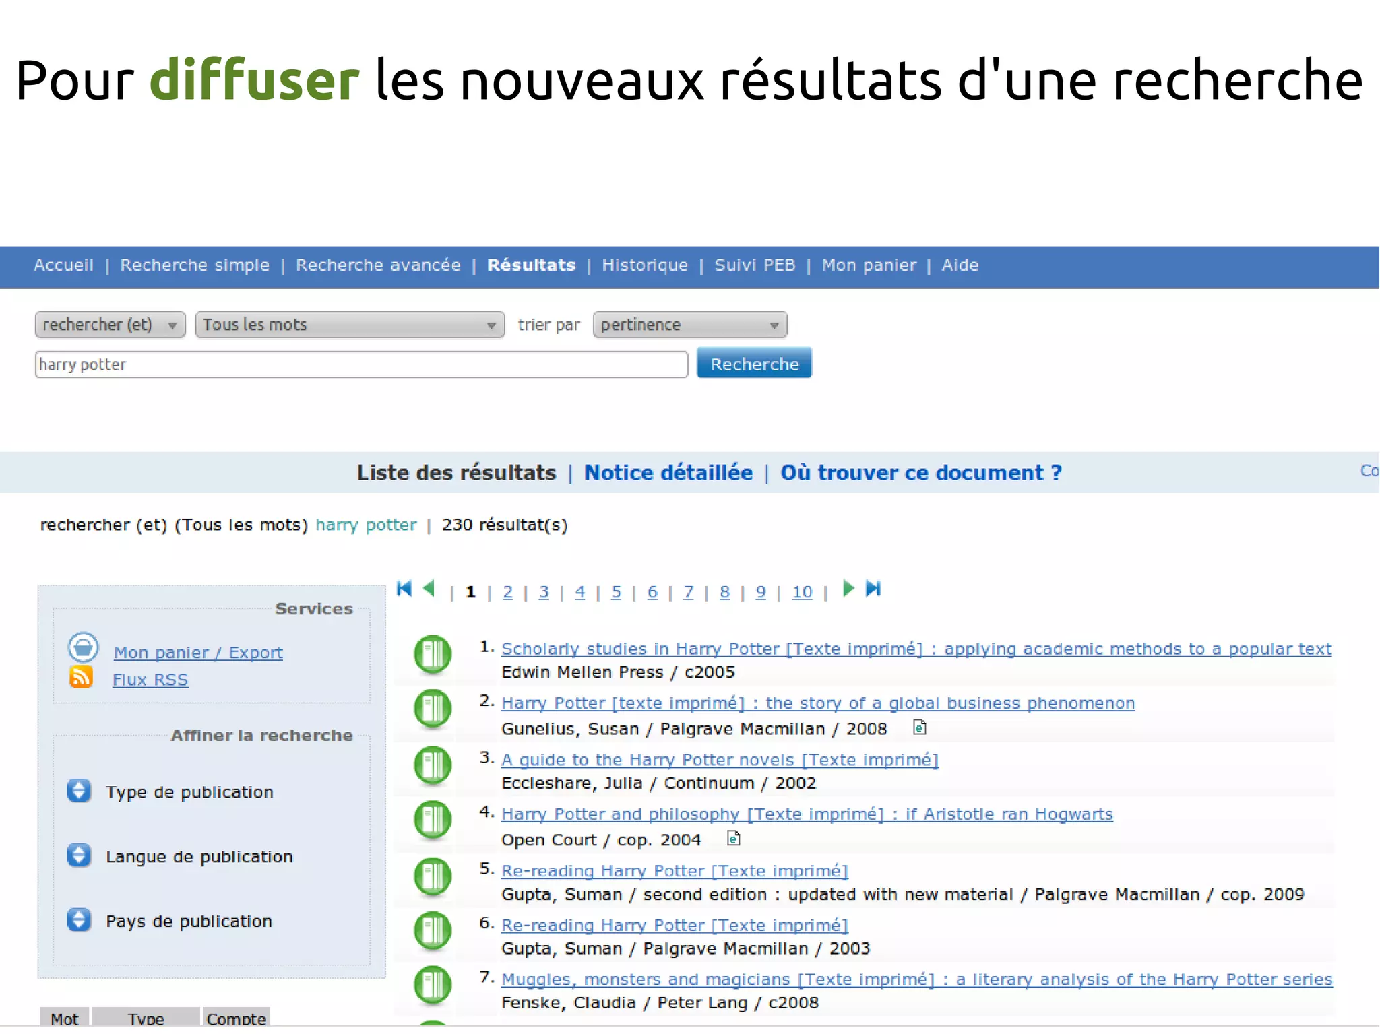This screenshot has width=1380, height=1034.
Task: Go to results page 5
Action: (616, 592)
